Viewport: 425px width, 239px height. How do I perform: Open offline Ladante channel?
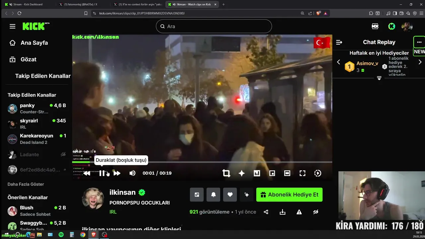tap(37, 154)
